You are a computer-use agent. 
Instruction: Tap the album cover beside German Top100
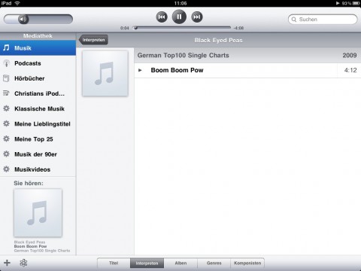105,73
